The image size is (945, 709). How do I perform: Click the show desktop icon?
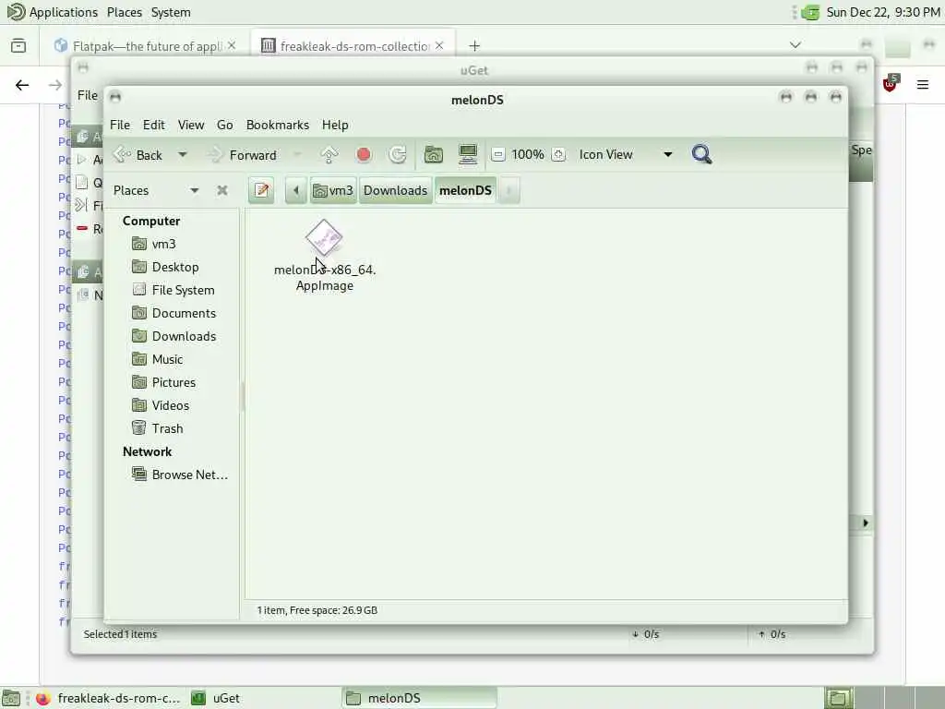pos(11,698)
